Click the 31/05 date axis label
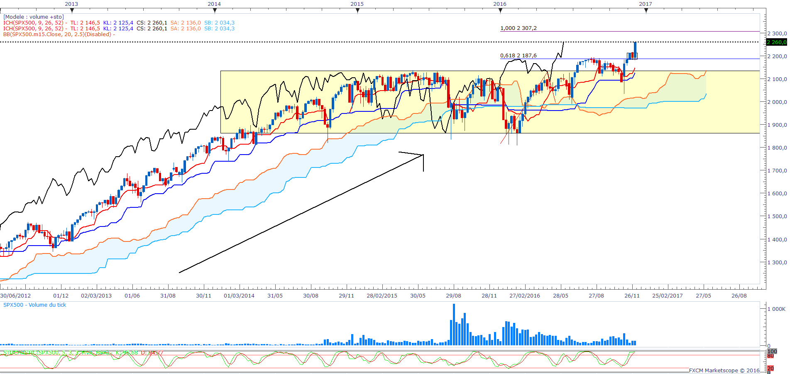 coord(275,296)
